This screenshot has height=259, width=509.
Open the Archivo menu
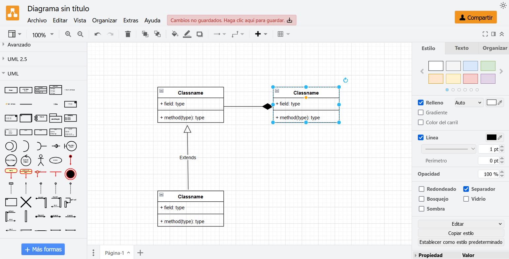click(37, 20)
